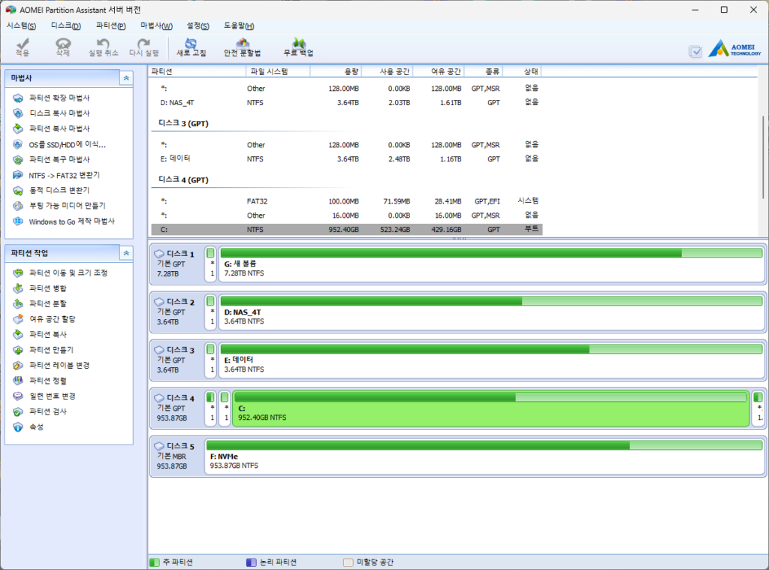Open the 도움말(H) menu

click(x=239, y=26)
